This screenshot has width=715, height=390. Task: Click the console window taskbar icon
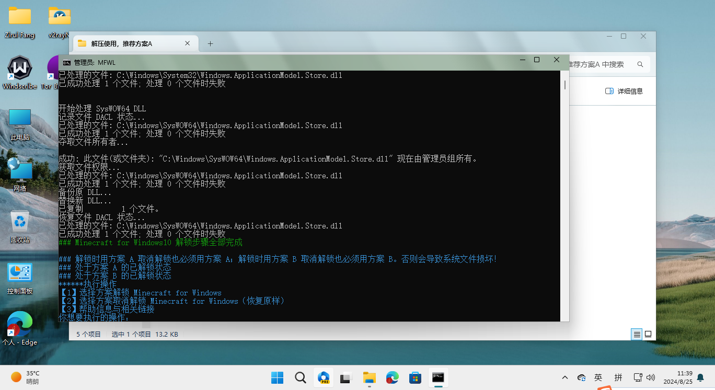point(438,377)
